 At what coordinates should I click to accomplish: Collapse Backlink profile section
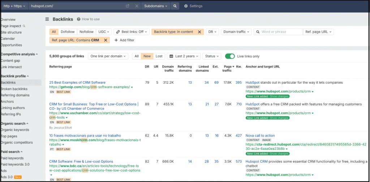point(14,76)
